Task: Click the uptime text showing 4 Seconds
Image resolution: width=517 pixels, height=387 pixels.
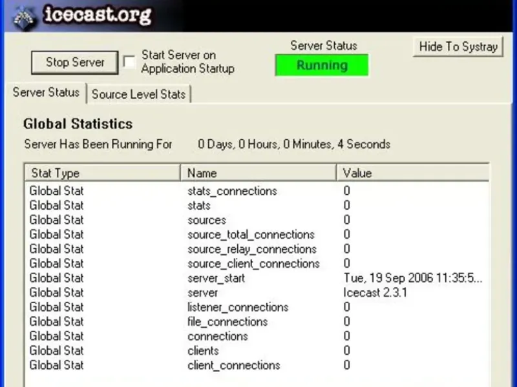Action: pyautogui.click(x=294, y=144)
